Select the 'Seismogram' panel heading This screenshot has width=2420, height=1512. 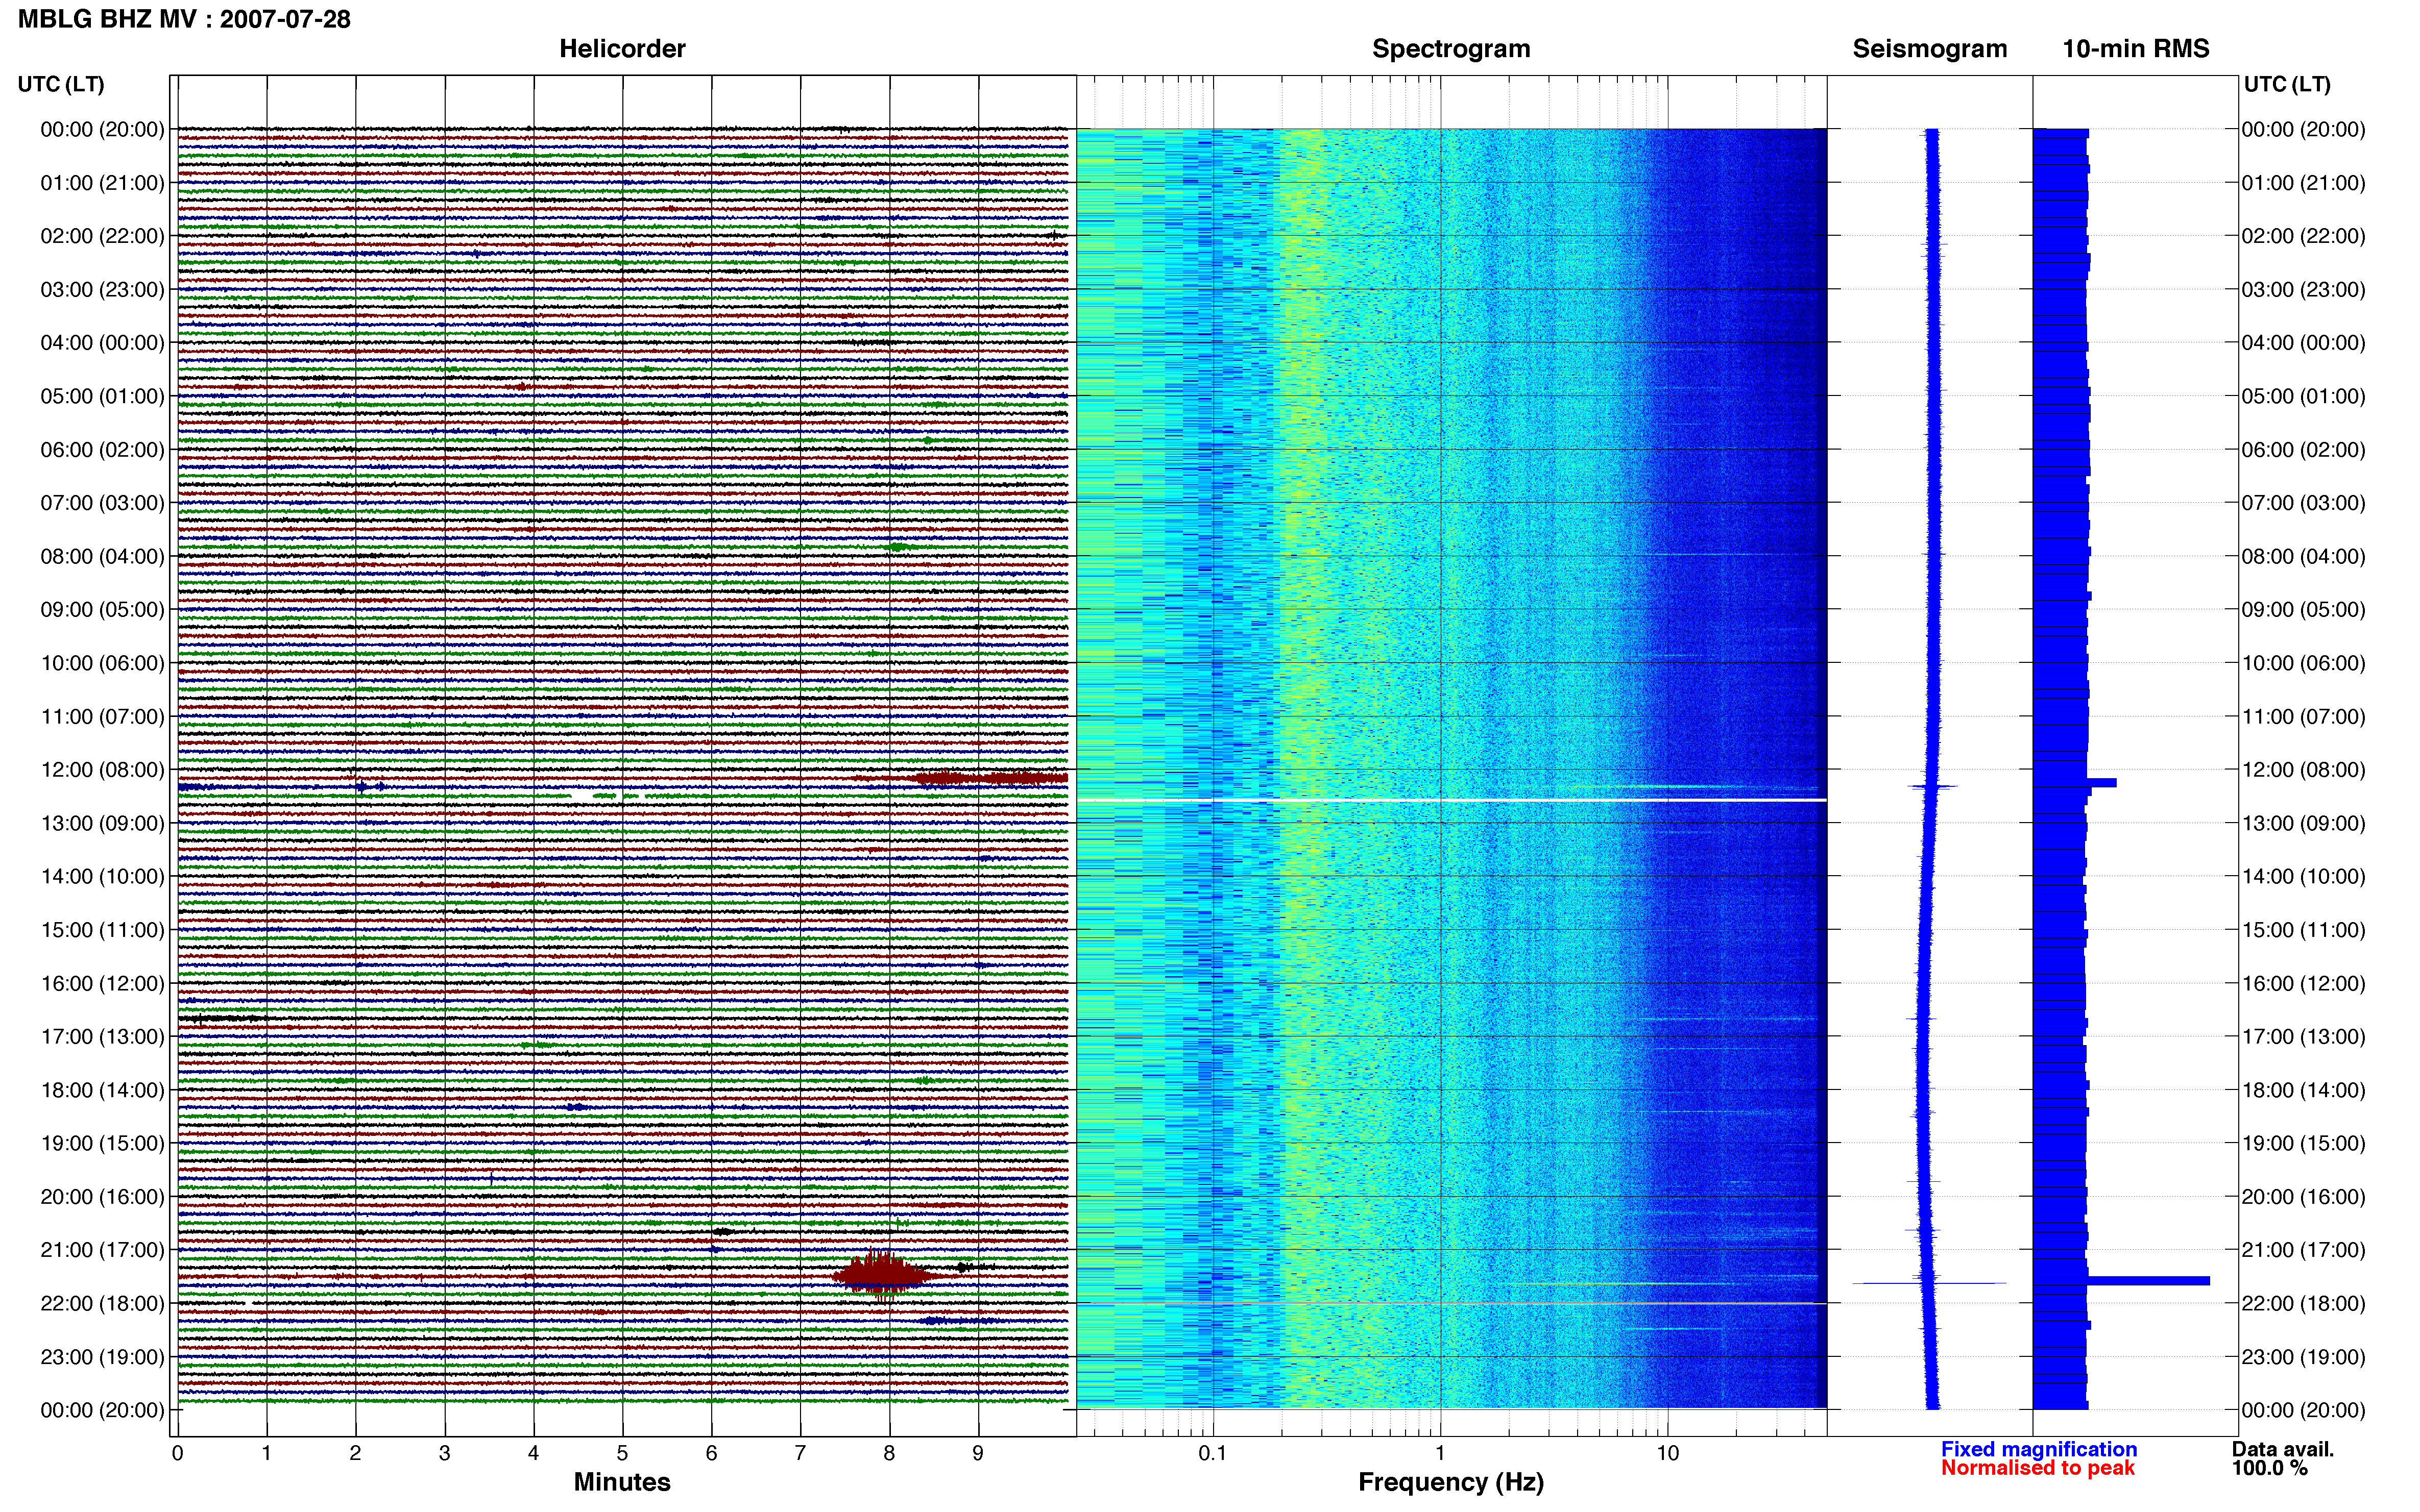point(1930,49)
